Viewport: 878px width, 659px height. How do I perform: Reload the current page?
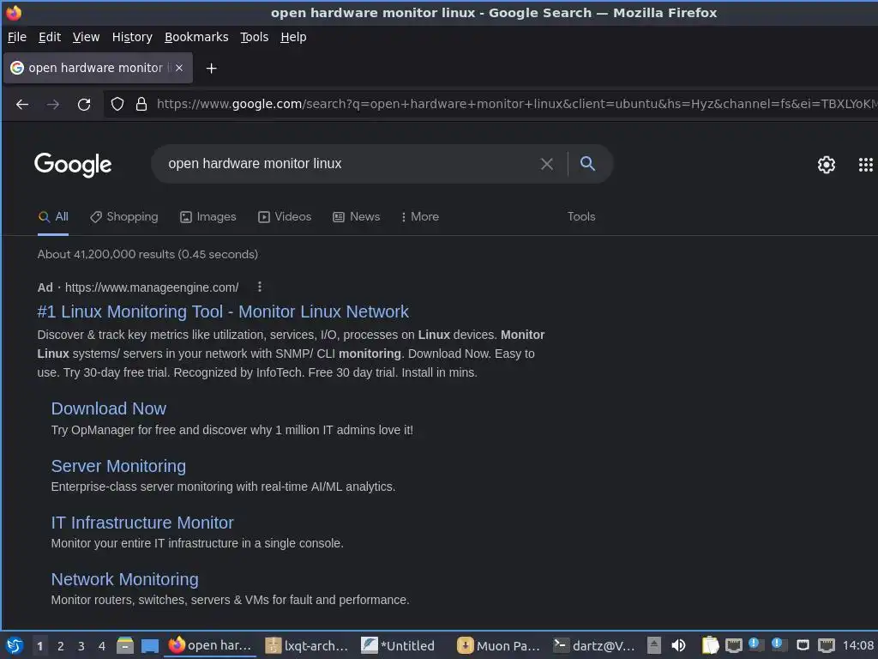[84, 104]
